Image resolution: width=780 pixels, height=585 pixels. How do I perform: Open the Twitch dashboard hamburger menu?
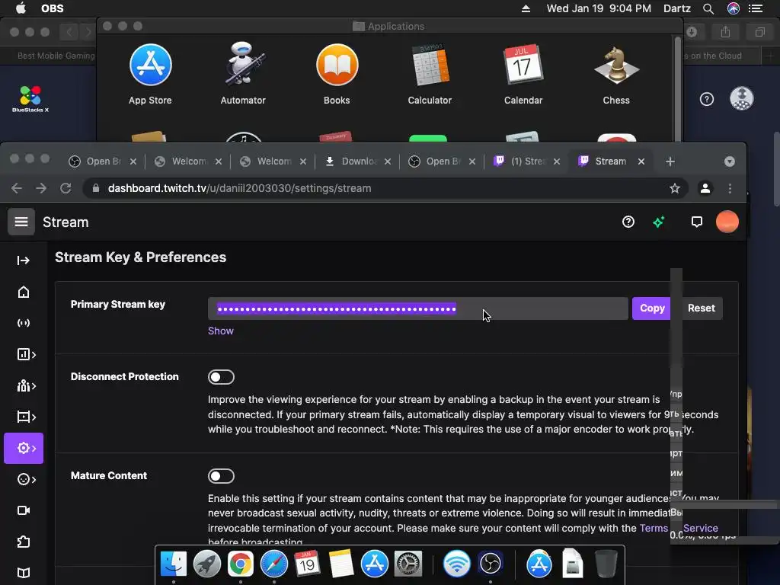(21, 222)
